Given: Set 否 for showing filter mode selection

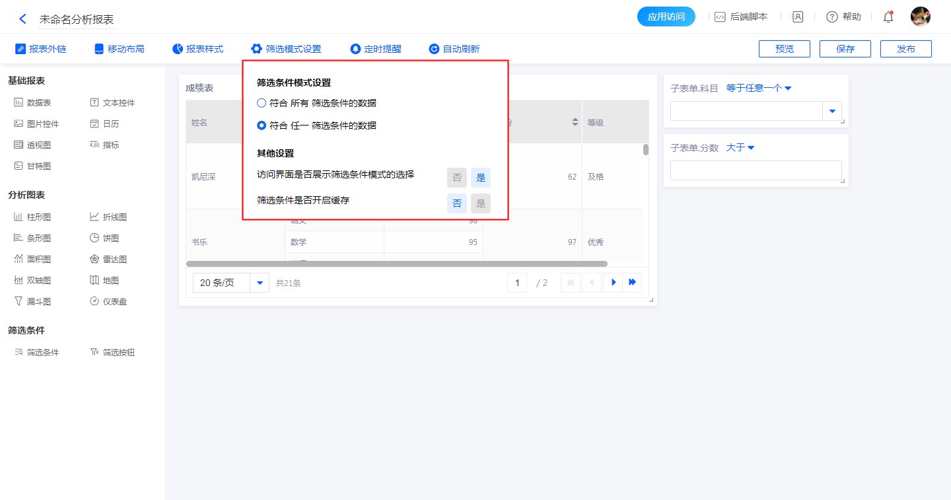Looking at the screenshot, I should pos(457,178).
